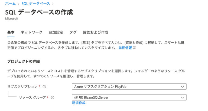Click the chevron arrow in the サブスクリプション dropdown
The image size is (208, 111).
point(182,87)
